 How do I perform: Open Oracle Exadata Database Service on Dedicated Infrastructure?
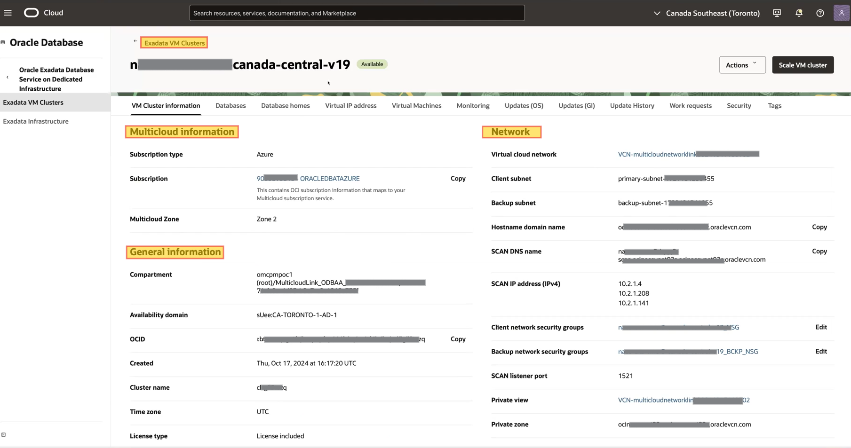56,79
